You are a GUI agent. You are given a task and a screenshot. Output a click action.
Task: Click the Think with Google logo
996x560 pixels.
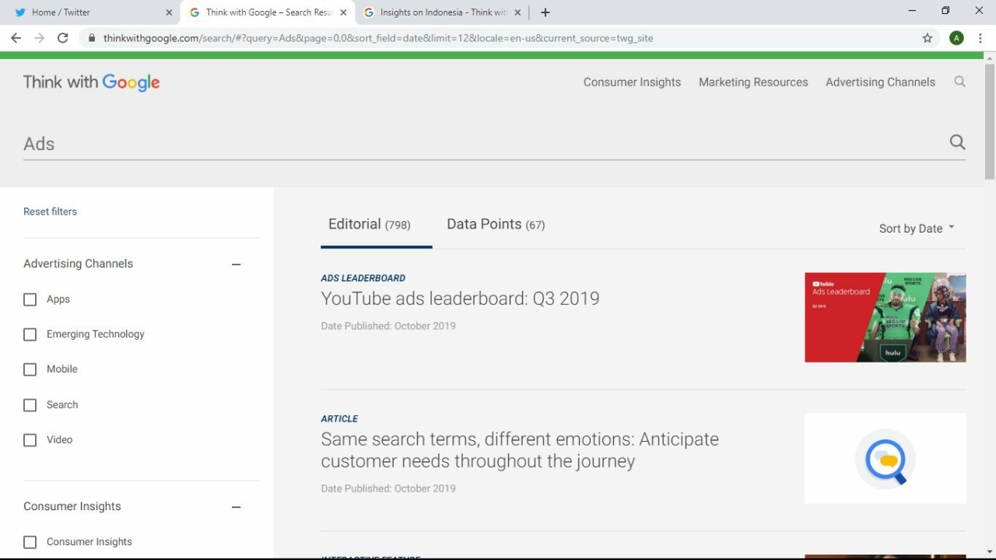(x=92, y=82)
